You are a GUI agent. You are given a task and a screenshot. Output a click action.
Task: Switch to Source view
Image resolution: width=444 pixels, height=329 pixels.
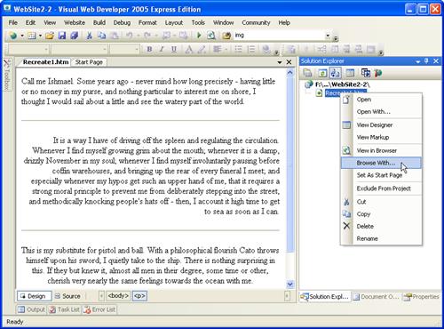67,296
